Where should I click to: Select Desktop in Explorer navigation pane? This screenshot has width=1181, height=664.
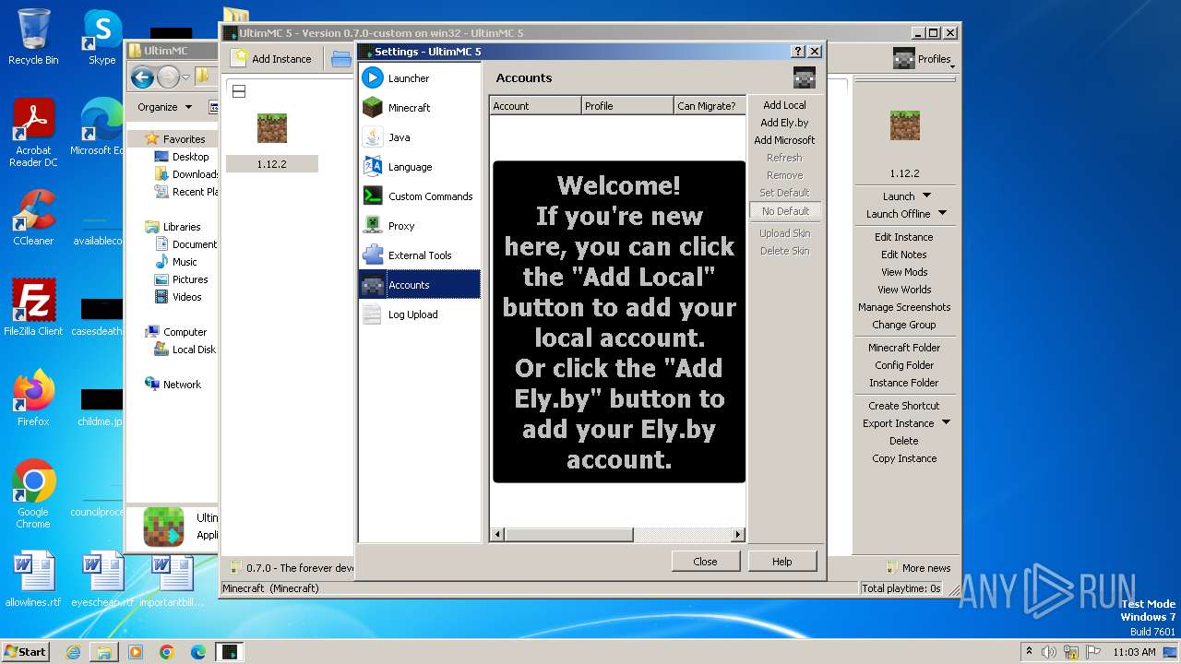[x=190, y=157]
